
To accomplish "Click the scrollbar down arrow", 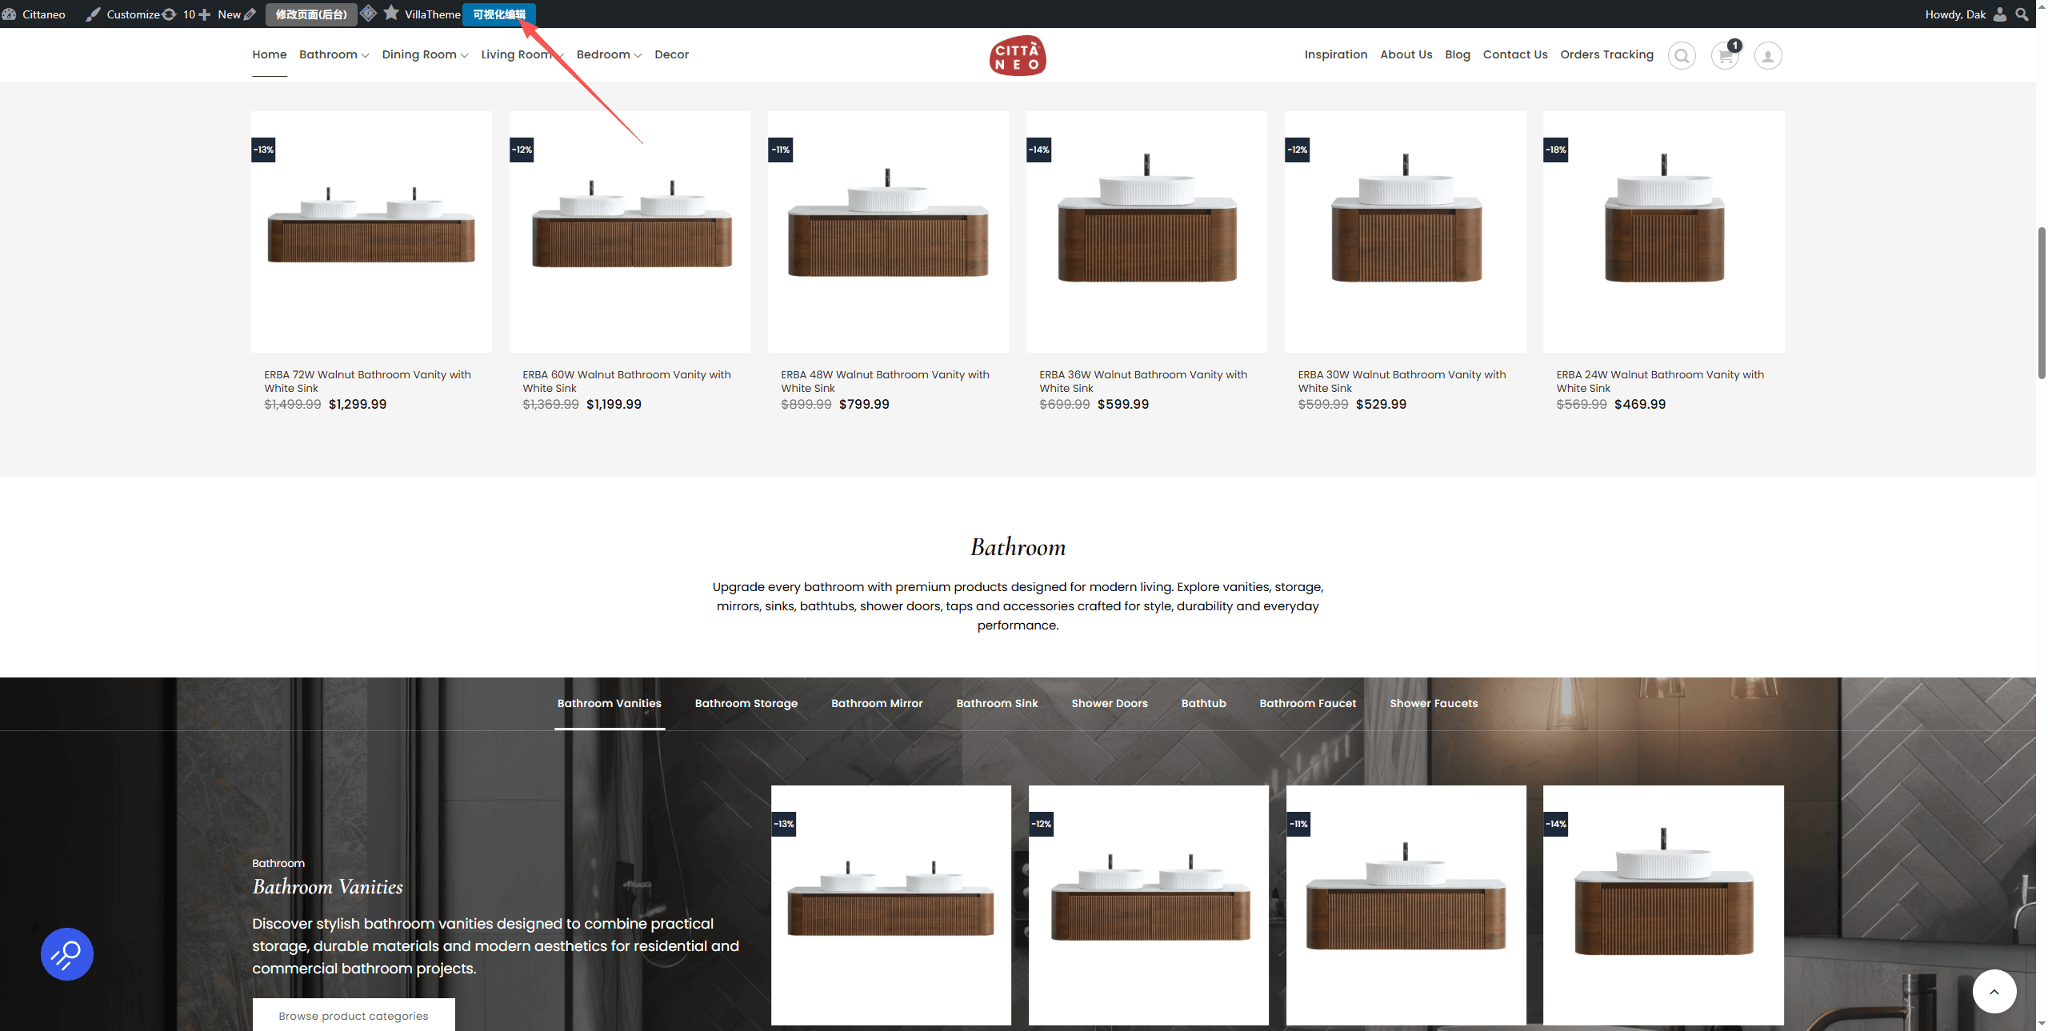I will [2042, 1023].
